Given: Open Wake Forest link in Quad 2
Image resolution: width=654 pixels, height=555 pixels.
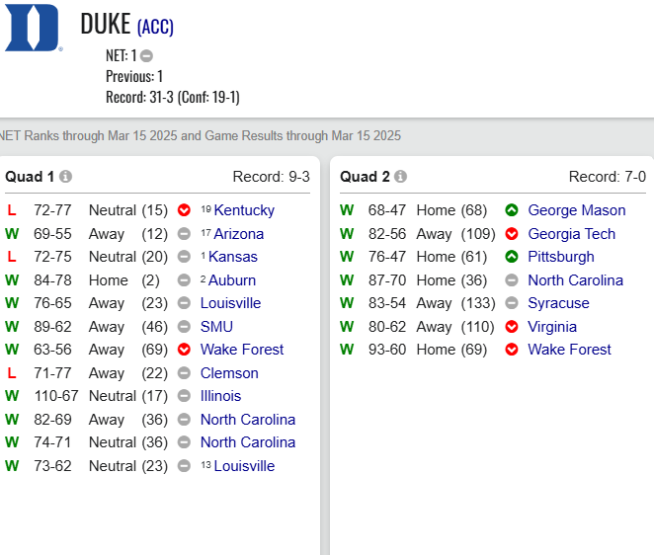Looking at the screenshot, I should 569,350.
